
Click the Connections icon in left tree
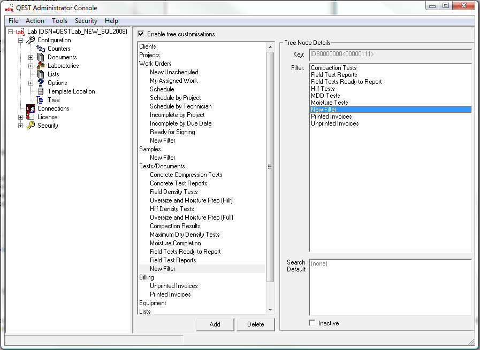pyautogui.click(x=31, y=108)
